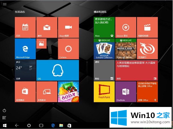Launch the Candy Crush Soda tile
173x129 pixels.
pos(68,92)
